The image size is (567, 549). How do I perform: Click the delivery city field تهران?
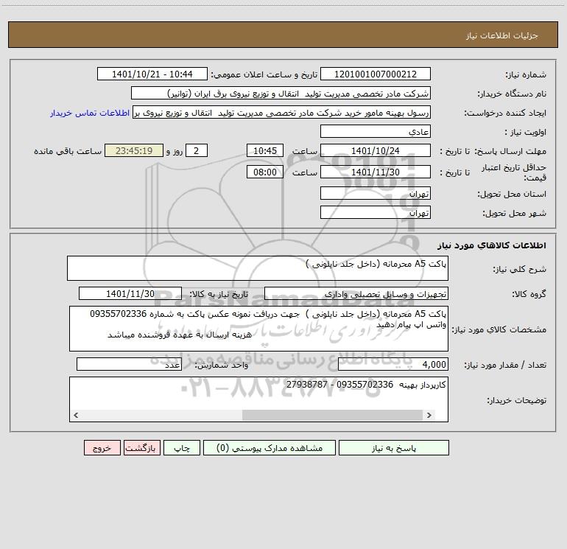point(376,213)
